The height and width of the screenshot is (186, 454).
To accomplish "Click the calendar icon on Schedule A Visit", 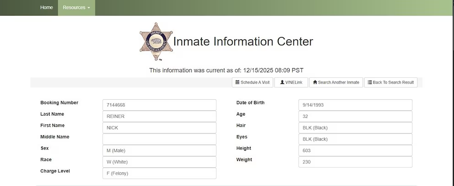I will click(237, 82).
